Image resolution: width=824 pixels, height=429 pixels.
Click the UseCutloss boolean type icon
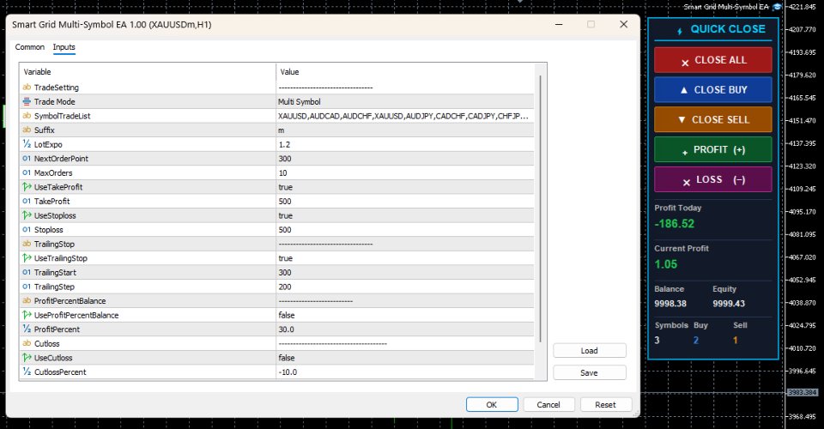point(27,358)
